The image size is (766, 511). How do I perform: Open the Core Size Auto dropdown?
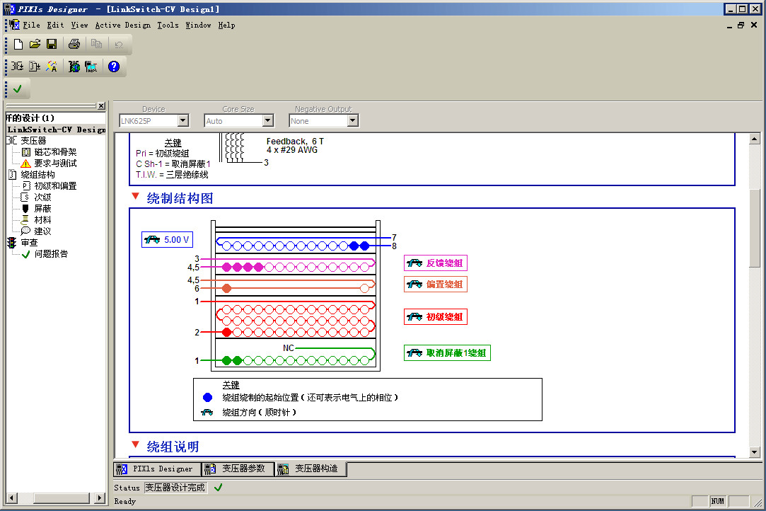pos(267,120)
